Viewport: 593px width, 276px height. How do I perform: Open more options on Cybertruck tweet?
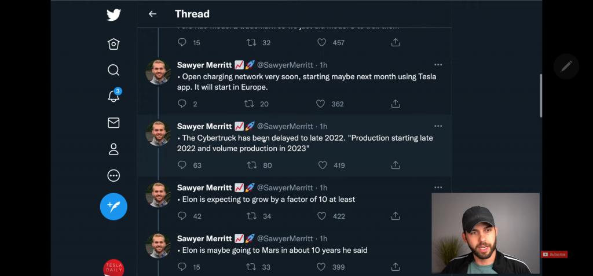pos(438,126)
